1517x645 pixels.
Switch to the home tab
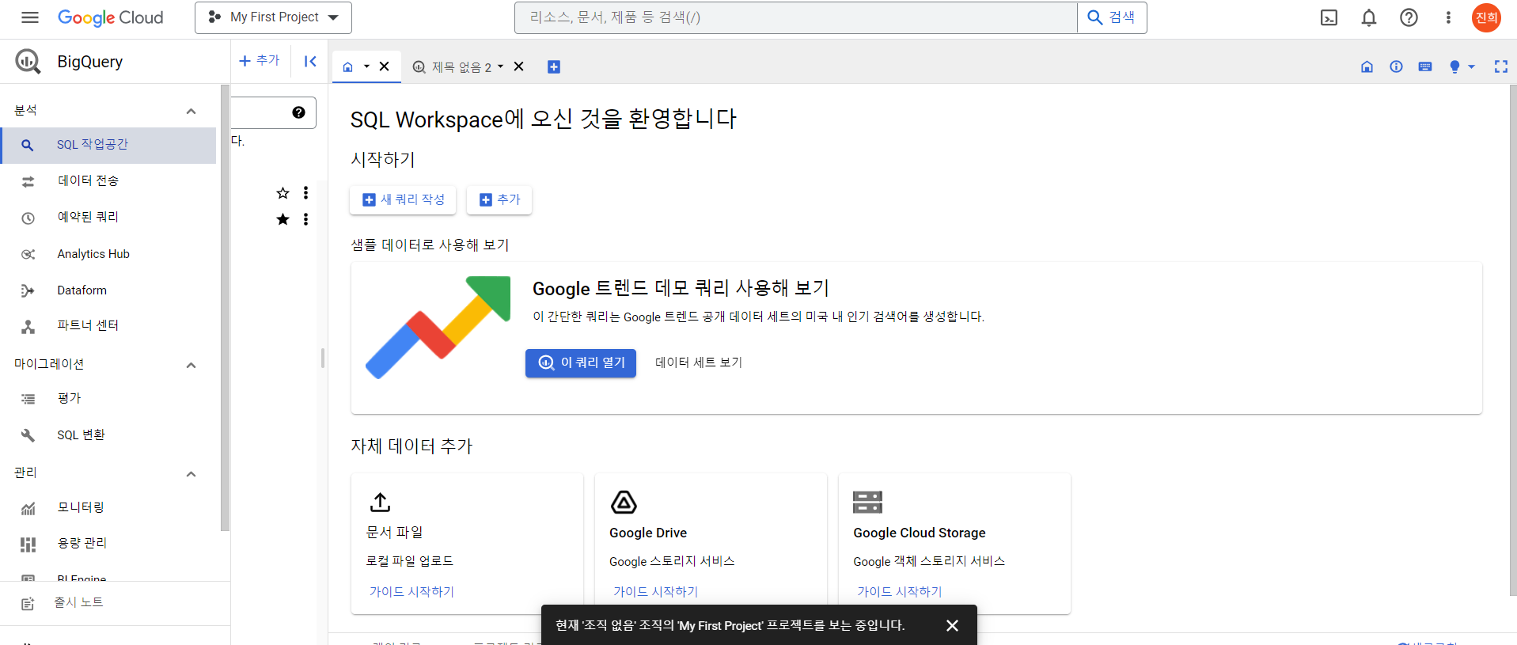(x=347, y=67)
